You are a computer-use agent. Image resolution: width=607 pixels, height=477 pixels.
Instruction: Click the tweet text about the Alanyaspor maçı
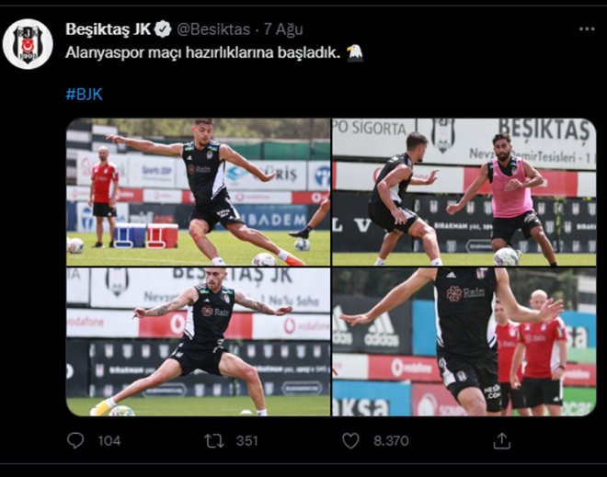[203, 52]
